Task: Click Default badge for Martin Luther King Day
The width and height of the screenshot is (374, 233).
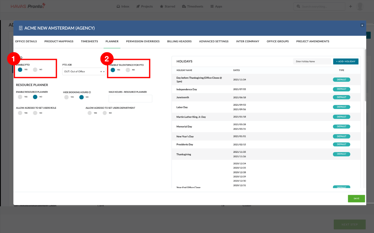Action: click(x=342, y=117)
